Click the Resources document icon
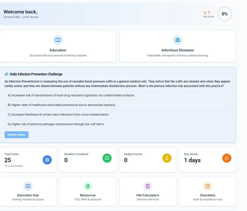 click(88, 186)
